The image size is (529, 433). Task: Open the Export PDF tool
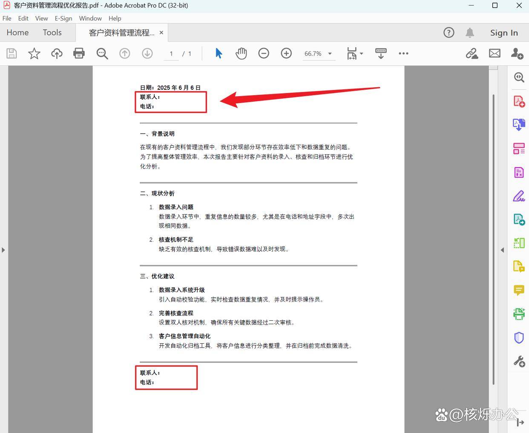pyautogui.click(x=519, y=219)
